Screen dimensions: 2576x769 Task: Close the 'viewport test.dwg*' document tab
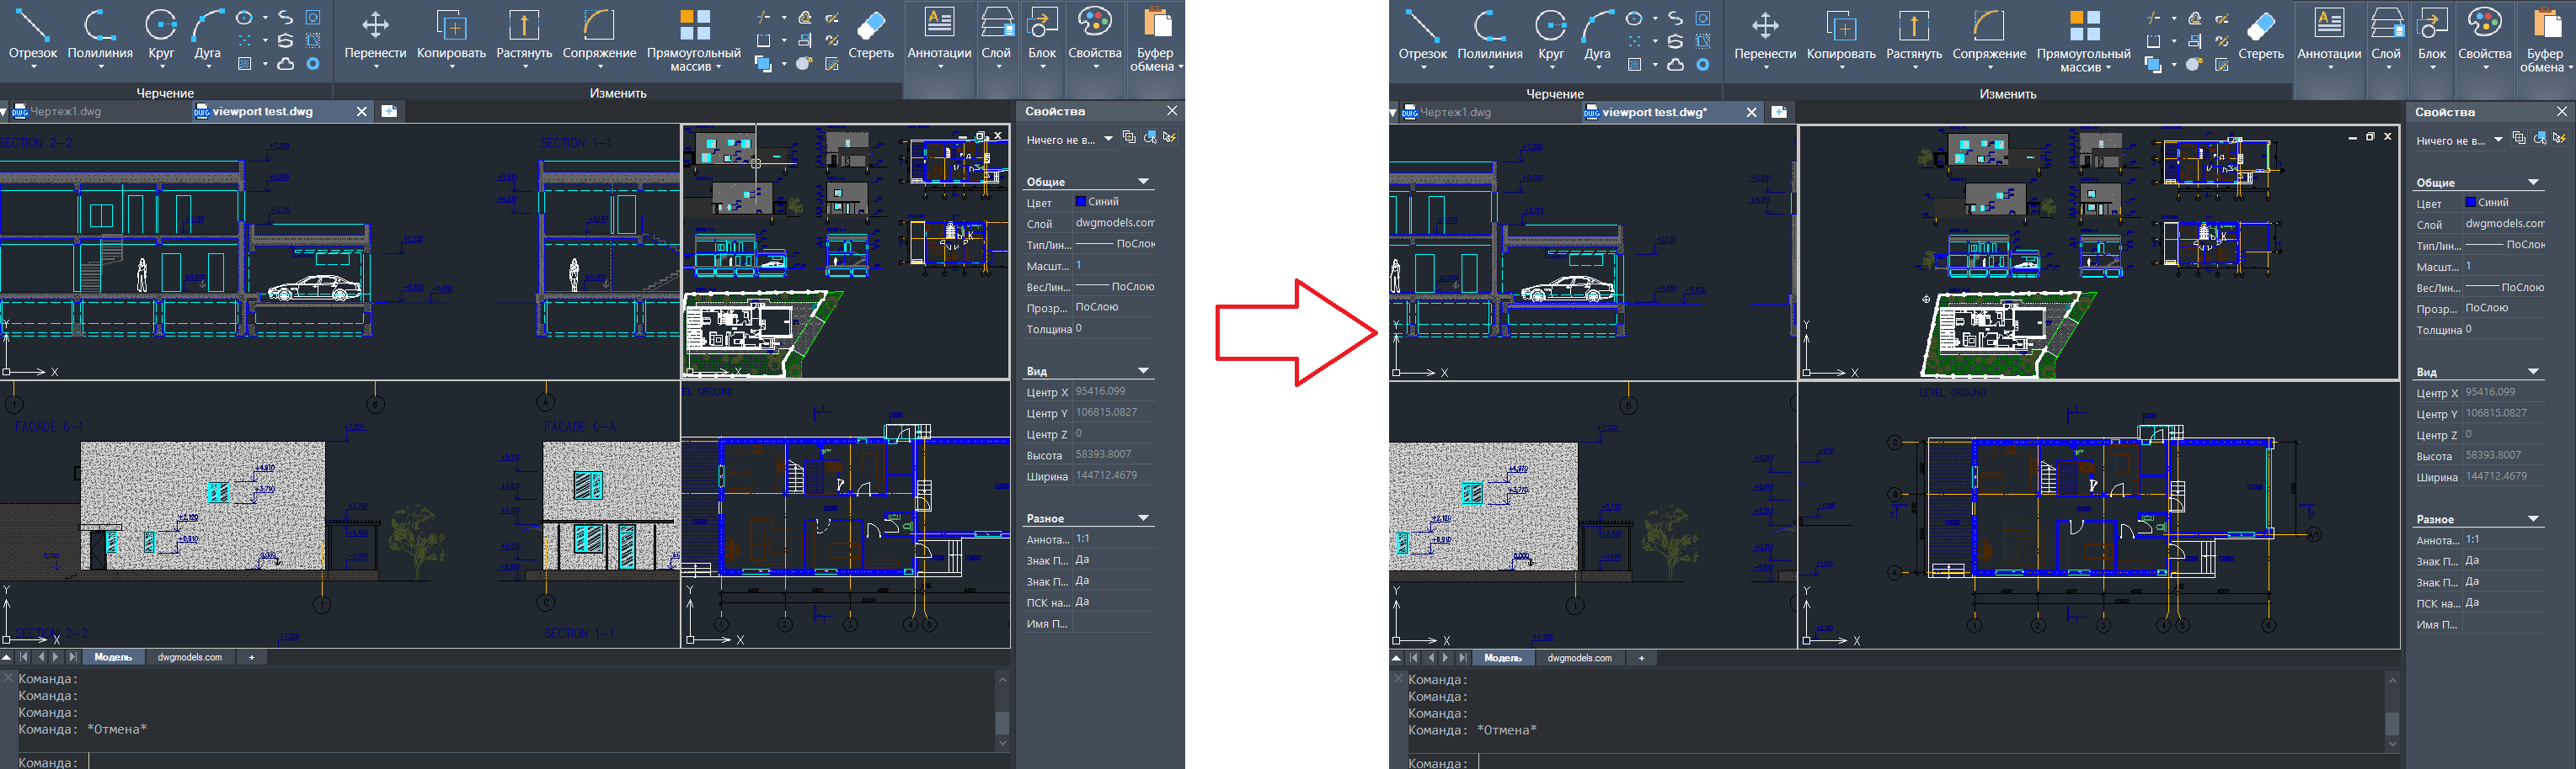point(1751,113)
